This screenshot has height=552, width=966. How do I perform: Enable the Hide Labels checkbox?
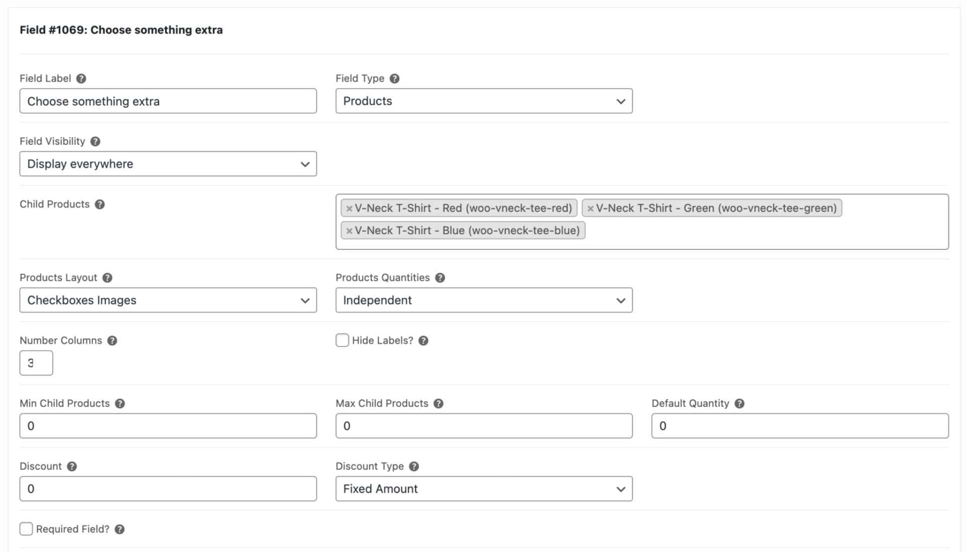[x=342, y=340]
